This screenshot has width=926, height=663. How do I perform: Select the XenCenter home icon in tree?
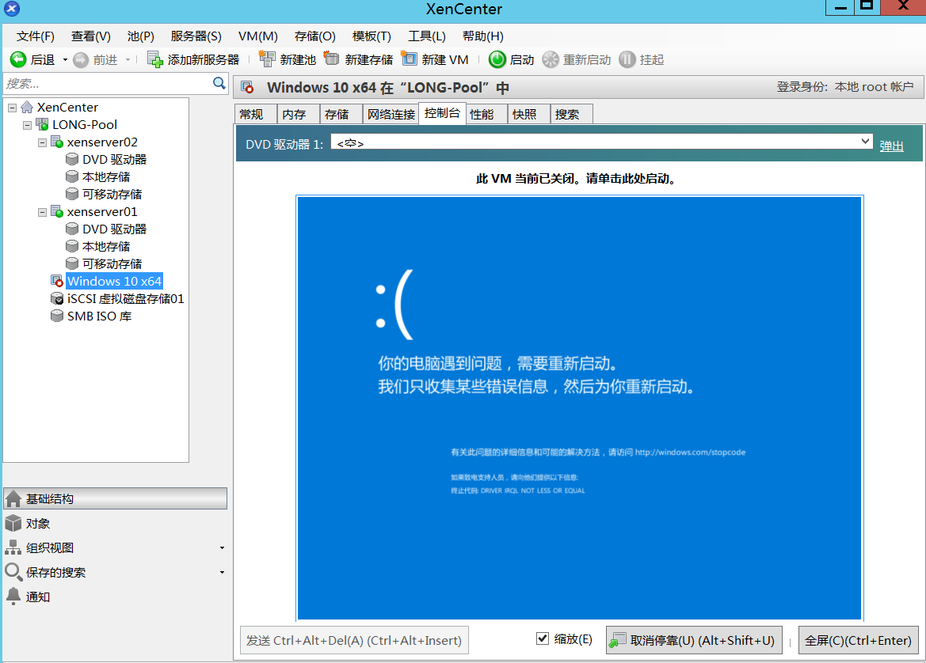27,108
